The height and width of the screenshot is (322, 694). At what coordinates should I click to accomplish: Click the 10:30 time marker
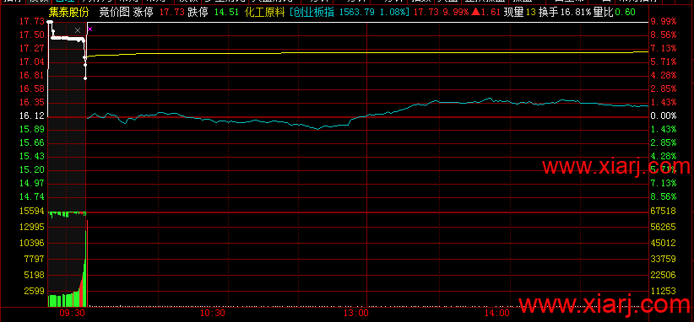coord(213,314)
